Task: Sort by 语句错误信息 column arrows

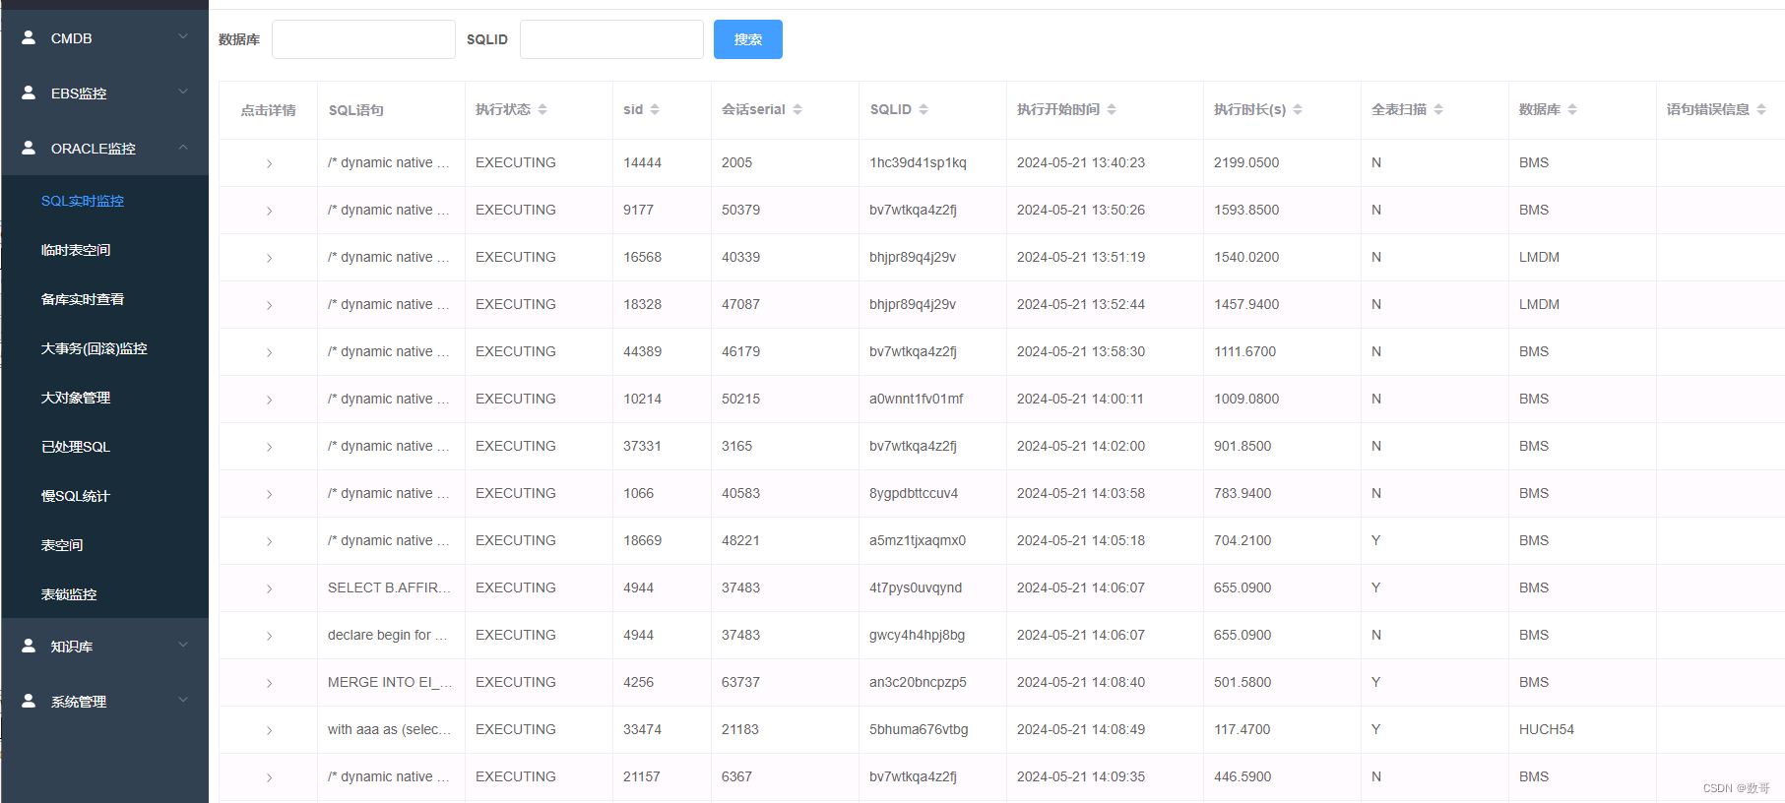Action: click(x=1761, y=109)
